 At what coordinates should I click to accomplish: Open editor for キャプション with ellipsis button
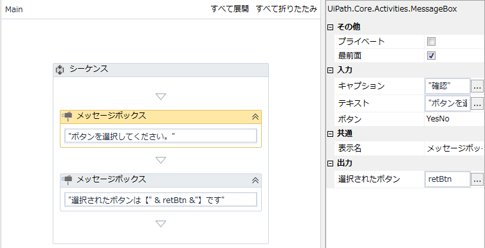point(477,86)
